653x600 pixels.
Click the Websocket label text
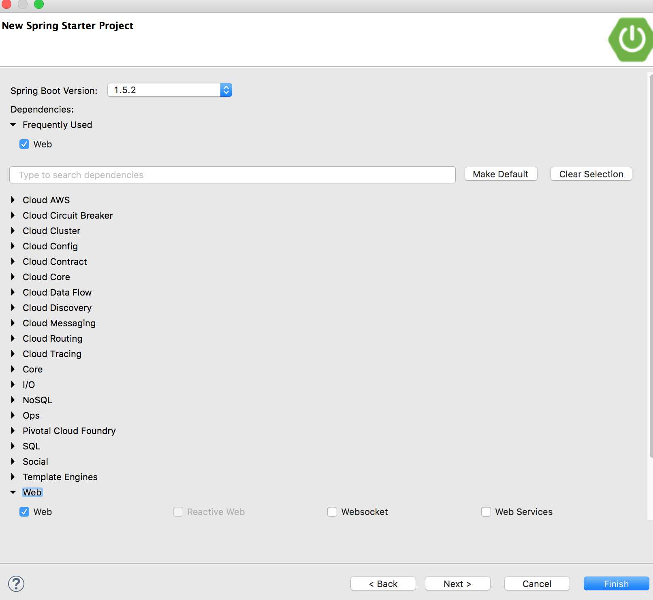[x=365, y=512]
